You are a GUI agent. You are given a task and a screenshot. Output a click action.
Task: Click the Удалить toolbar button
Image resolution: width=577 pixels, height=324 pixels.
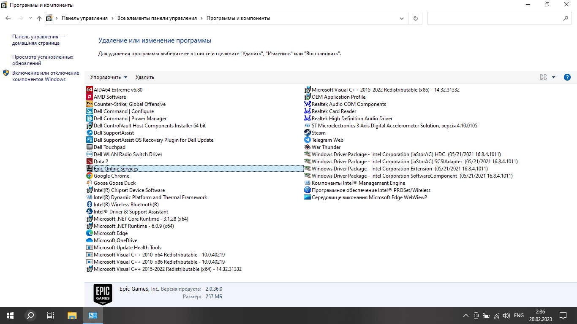[145, 77]
